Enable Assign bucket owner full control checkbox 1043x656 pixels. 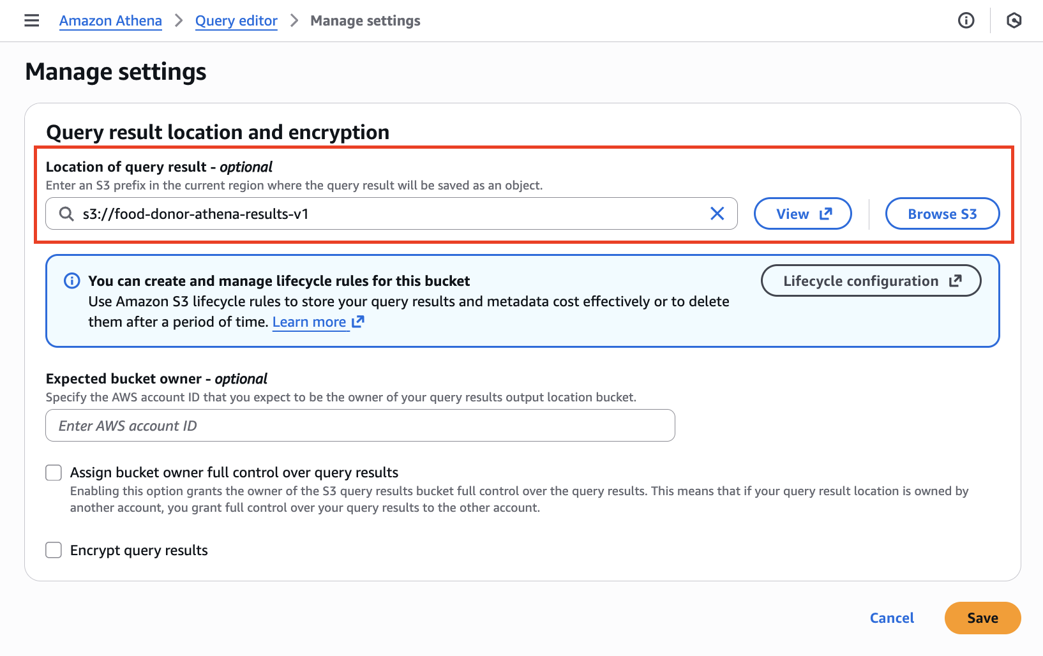coord(54,472)
